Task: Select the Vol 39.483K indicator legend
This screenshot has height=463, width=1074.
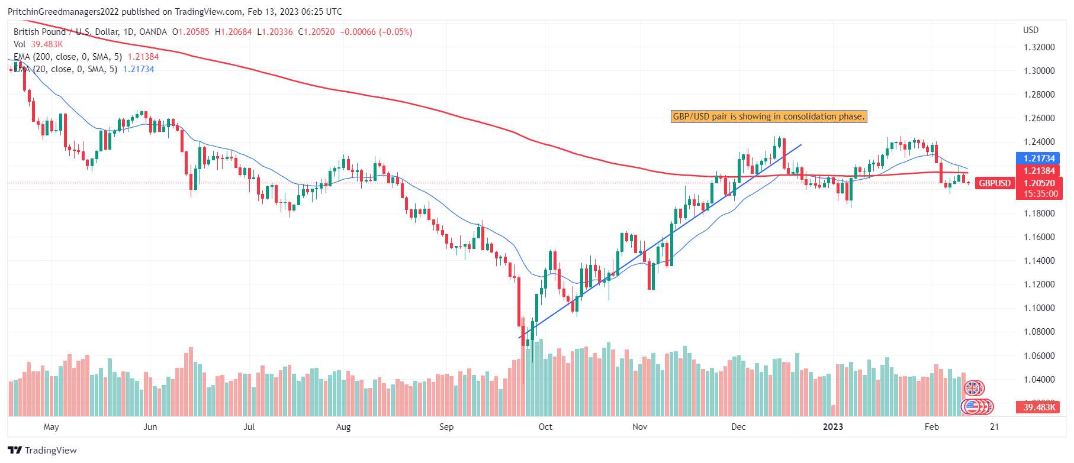Action: [x=38, y=44]
